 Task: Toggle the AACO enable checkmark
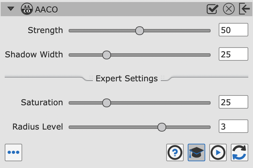click(213, 9)
